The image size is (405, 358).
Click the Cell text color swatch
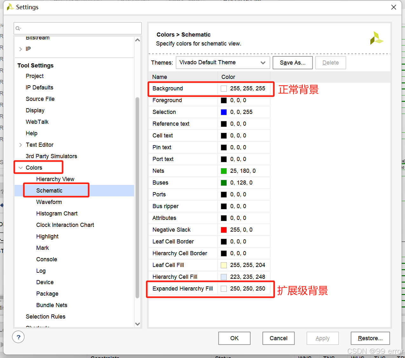click(x=224, y=136)
